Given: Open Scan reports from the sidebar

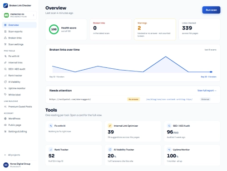Looking at the screenshot, I should (x=19, y=32).
